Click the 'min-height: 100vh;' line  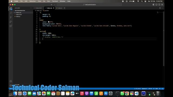point(49,35)
